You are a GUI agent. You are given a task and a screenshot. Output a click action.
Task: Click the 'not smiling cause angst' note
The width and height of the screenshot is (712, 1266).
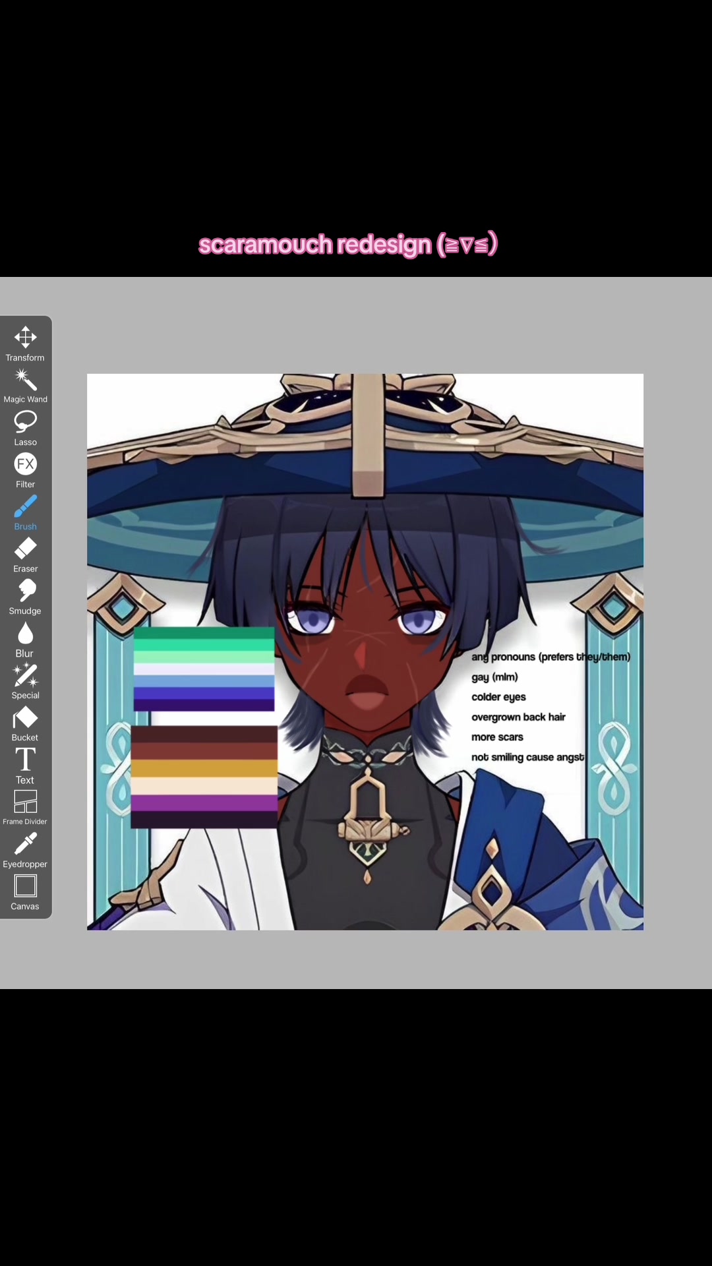click(527, 757)
